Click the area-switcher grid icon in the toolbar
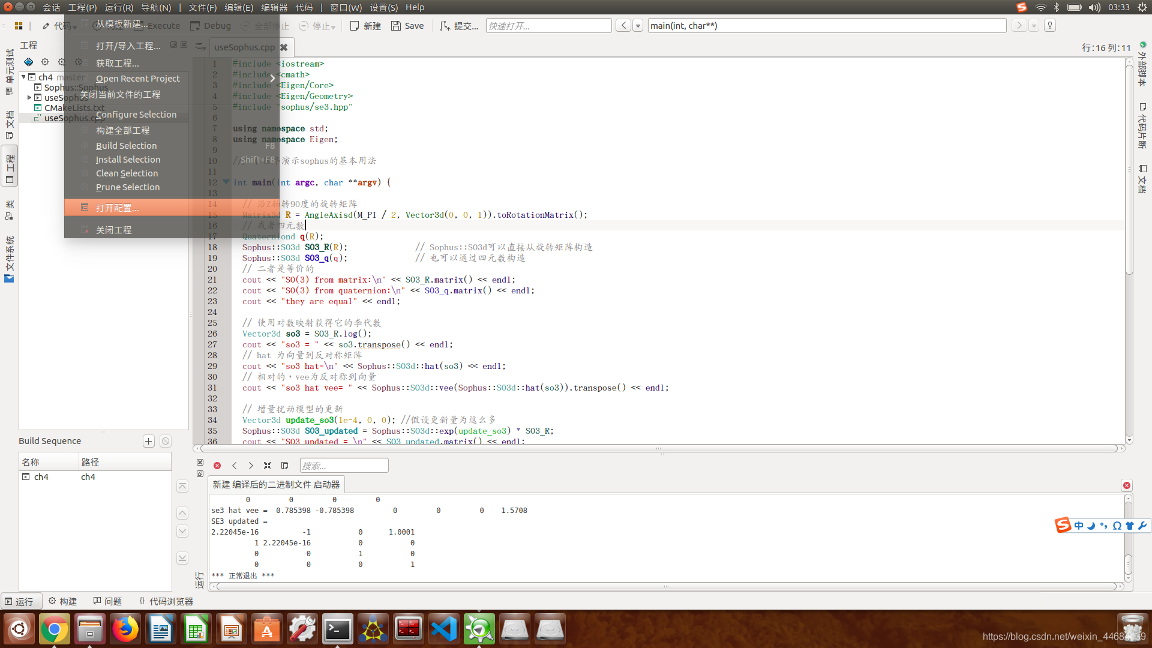This screenshot has height=648, width=1152. pyautogui.click(x=19, y=26)
